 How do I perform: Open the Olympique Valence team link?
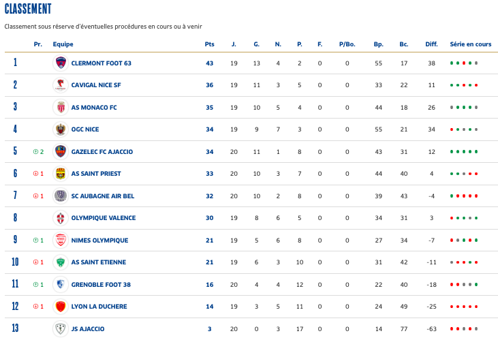point(103,218)
